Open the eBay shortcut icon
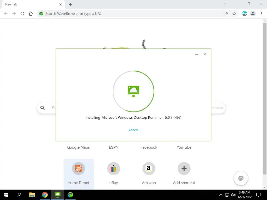The width and height of the screenshot is (267, 200). [114, 168]
